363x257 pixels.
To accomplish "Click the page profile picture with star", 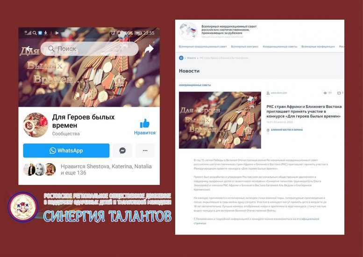I will coord(36,125).
